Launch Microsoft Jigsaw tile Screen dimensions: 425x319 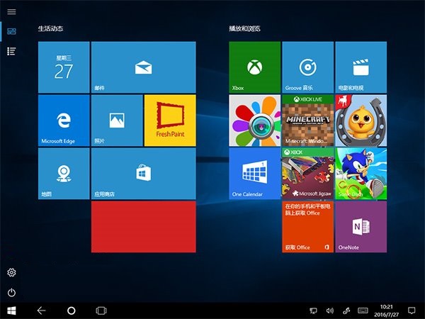point(307,174)
